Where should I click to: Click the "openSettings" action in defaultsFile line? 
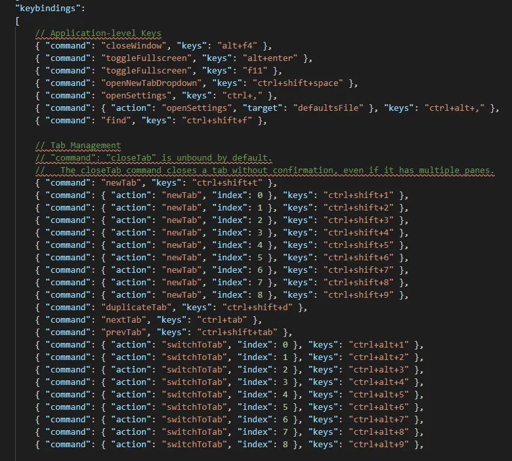pos(197,108)
